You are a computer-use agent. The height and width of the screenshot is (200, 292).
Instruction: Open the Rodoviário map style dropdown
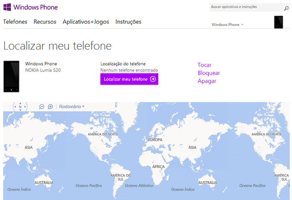71,107
